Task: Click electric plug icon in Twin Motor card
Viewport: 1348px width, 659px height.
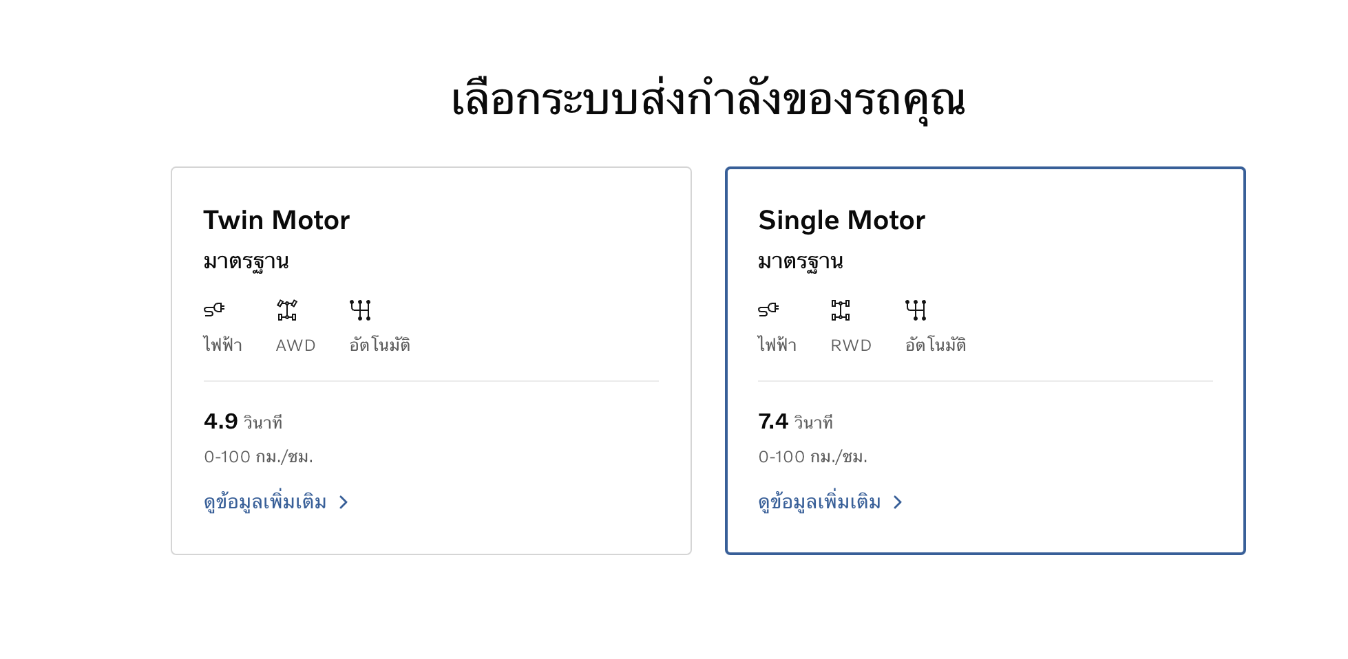Action: pyautogui.click(x=214, y=310)
